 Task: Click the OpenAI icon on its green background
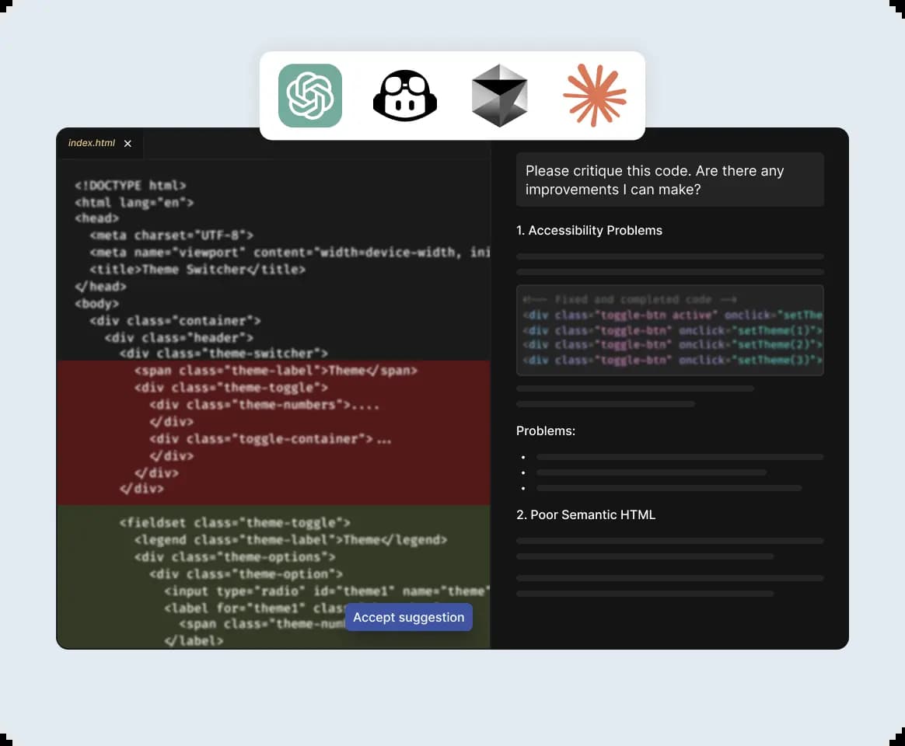(309, 96)
